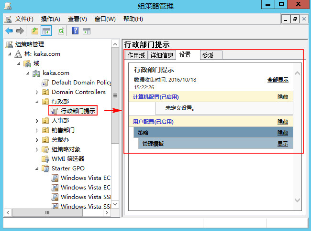Screen dimensions: 311x231
Task: Click the title bar application icon
Action: tap(8, 6)
